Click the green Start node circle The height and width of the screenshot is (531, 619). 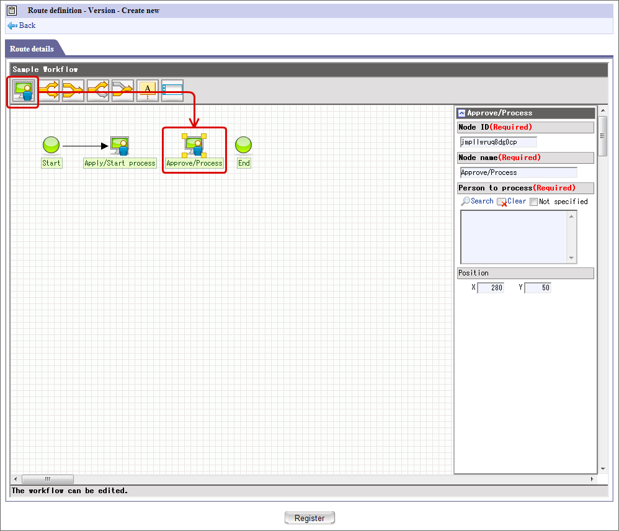[x=51, y=145]
